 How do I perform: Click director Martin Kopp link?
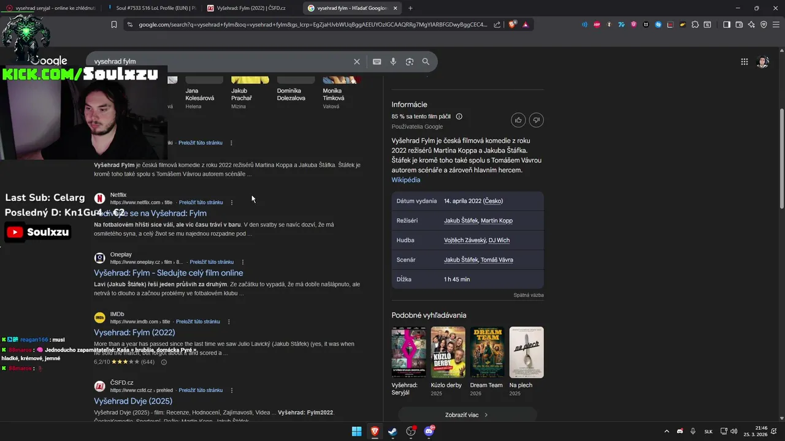click(497, 221)
